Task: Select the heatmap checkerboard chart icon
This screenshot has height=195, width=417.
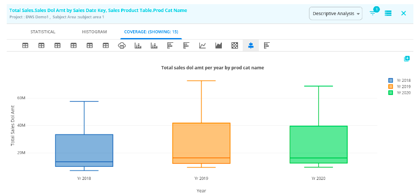Action: pos(234,46)
